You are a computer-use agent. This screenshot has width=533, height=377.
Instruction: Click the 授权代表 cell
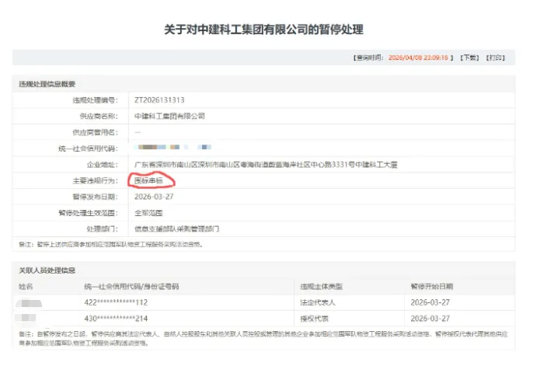coord(314,319)
